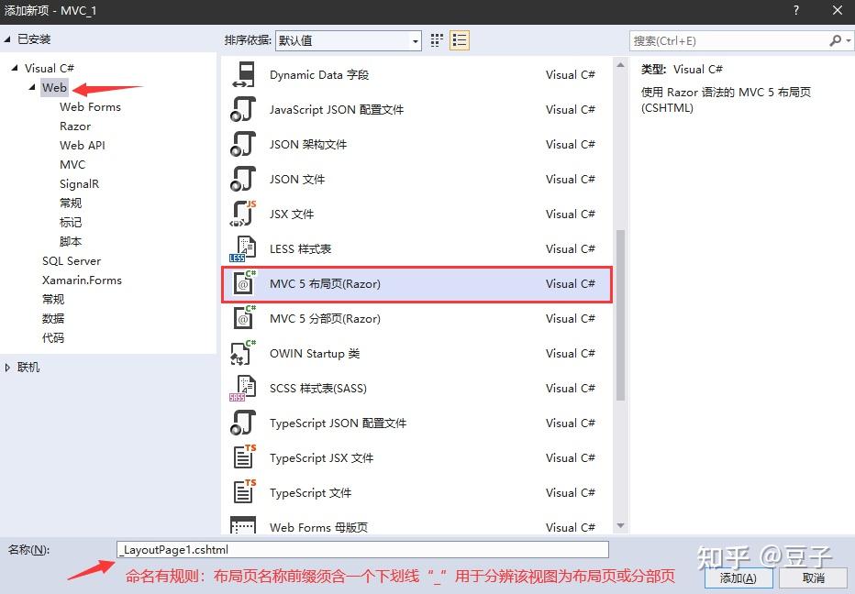Select Web API in the category tree
This screenshot has width=855, height=594.
point(83,145)
